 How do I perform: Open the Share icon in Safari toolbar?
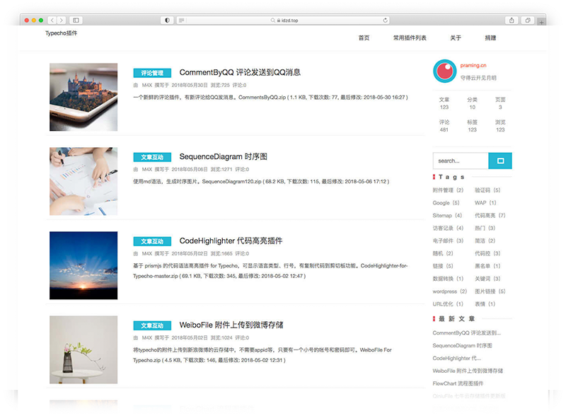512,21
